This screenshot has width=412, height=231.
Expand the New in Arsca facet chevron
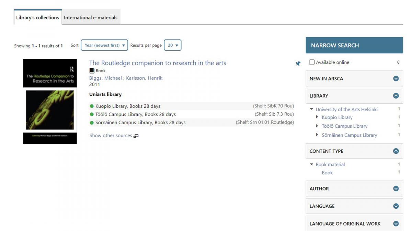[x=396, y=79]
